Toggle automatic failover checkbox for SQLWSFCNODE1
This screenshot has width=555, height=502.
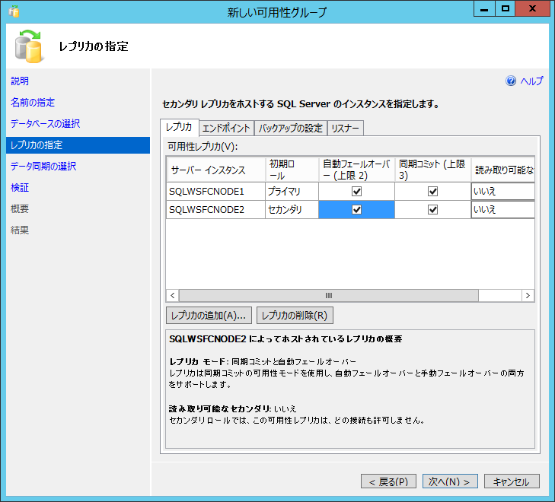pos(356,192)
